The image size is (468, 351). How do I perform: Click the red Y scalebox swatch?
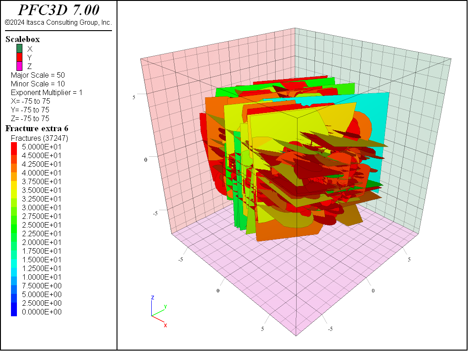click(x=20, y=57)
